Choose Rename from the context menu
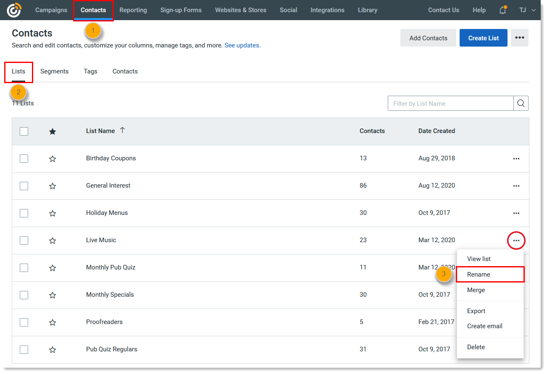The width and height of the screenshot is (547, 374). [479, 274]
